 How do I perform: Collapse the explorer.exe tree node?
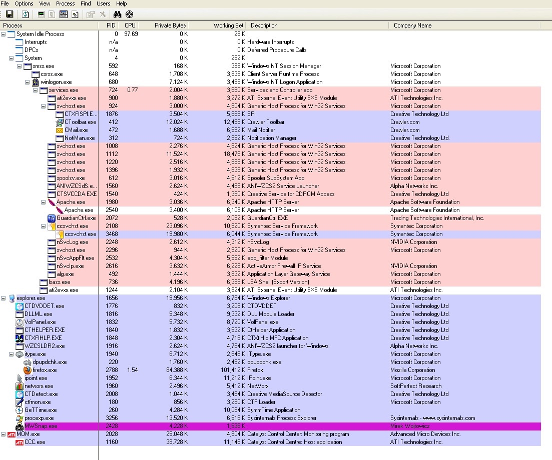3,298
